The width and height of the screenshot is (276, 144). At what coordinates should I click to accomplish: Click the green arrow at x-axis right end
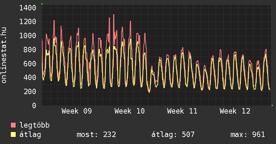[x=273, y=105]
